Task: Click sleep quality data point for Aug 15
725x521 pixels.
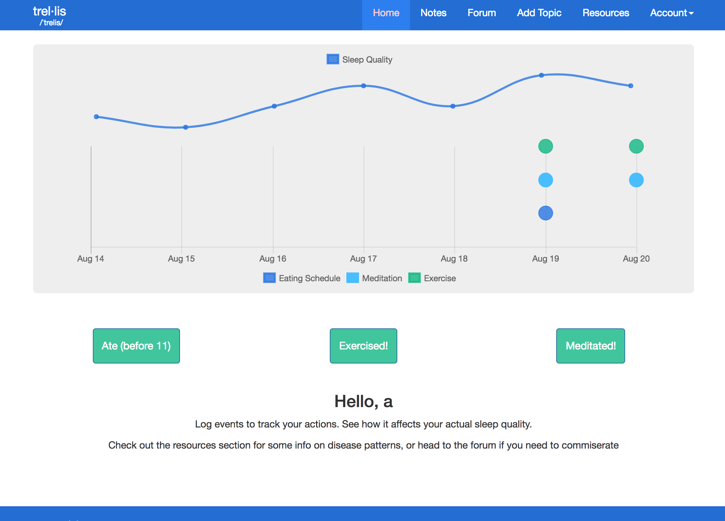Action: [186, 127]
